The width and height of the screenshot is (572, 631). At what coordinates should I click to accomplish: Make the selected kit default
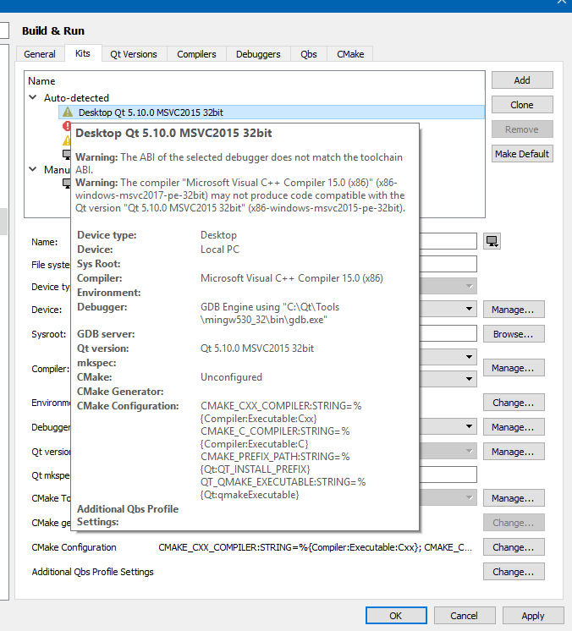point(522,154)
